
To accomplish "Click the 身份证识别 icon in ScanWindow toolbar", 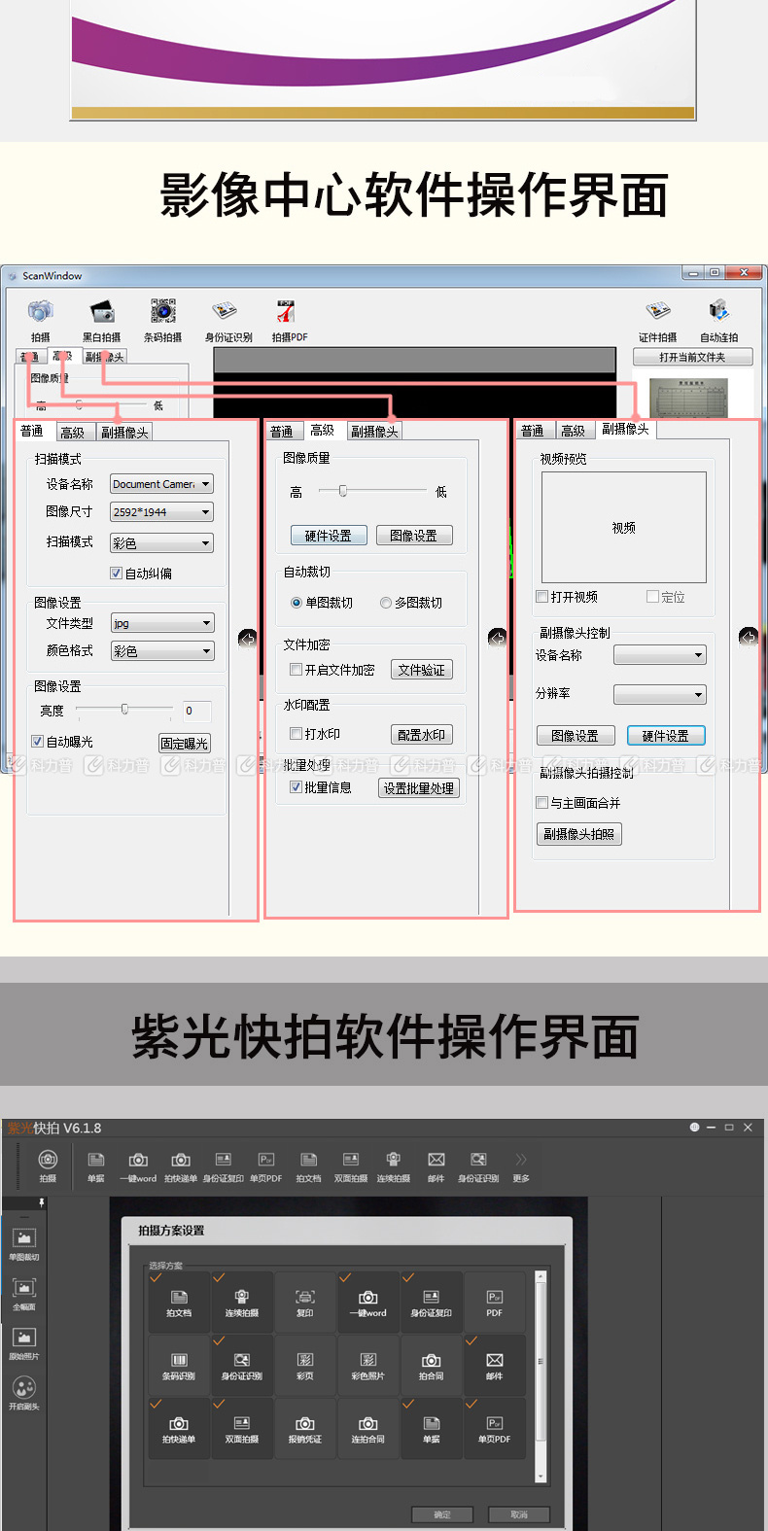I will [x=225, y=311].
